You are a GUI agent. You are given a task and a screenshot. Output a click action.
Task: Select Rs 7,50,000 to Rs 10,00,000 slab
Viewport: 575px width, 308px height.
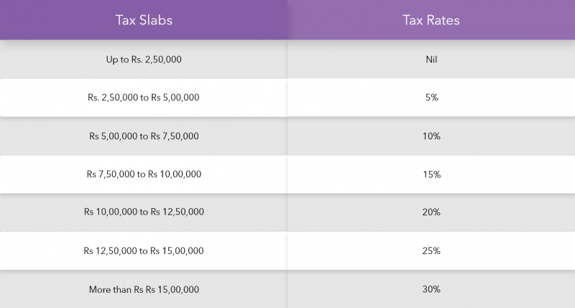[x=144, y=174]
